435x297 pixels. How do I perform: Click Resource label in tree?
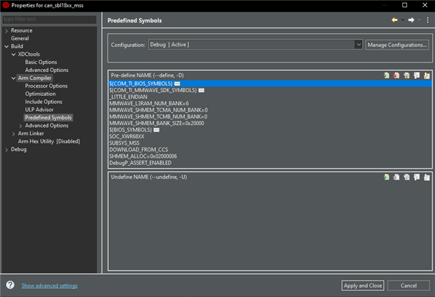[x=22, y=31]
